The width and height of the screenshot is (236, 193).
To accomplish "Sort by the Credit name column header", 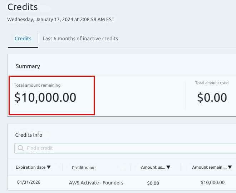I will click(x=83, y=168).
